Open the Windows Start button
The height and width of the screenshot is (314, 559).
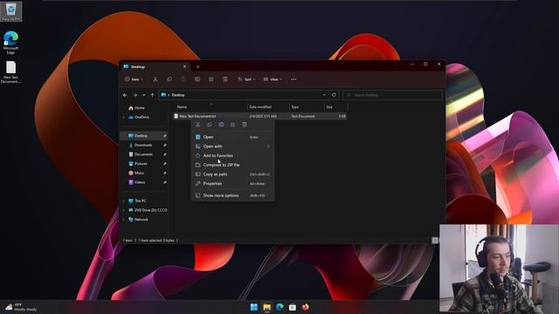click(x=254, y=307)
